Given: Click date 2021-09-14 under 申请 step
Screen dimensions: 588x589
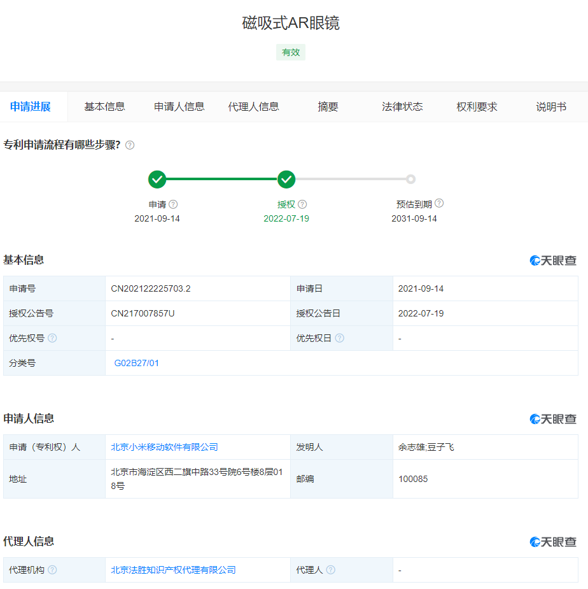Looking at the screenshot, I should coord(157,218).
